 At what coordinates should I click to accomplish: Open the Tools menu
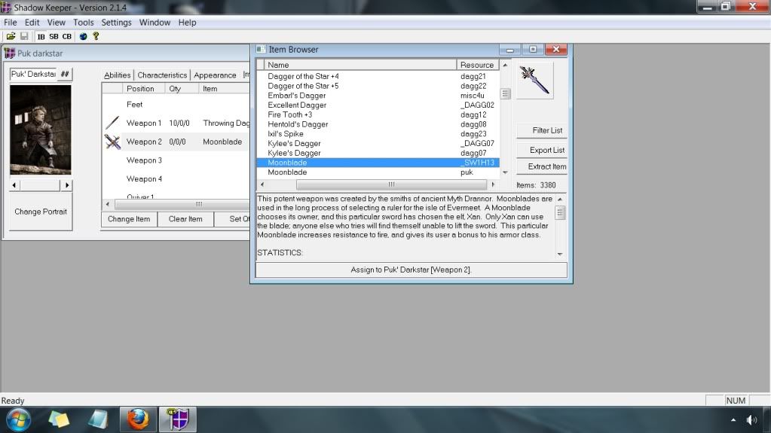point(84,23)
